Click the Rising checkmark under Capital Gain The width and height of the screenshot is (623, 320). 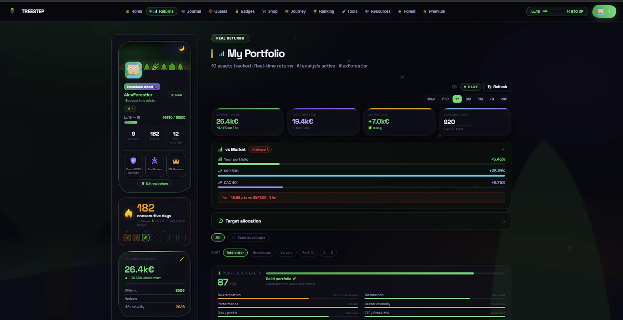pyautogui.click(x=370, y=128)
